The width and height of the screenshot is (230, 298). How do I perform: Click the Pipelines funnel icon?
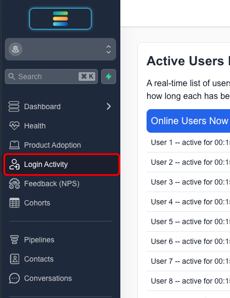tap(14, 240)
